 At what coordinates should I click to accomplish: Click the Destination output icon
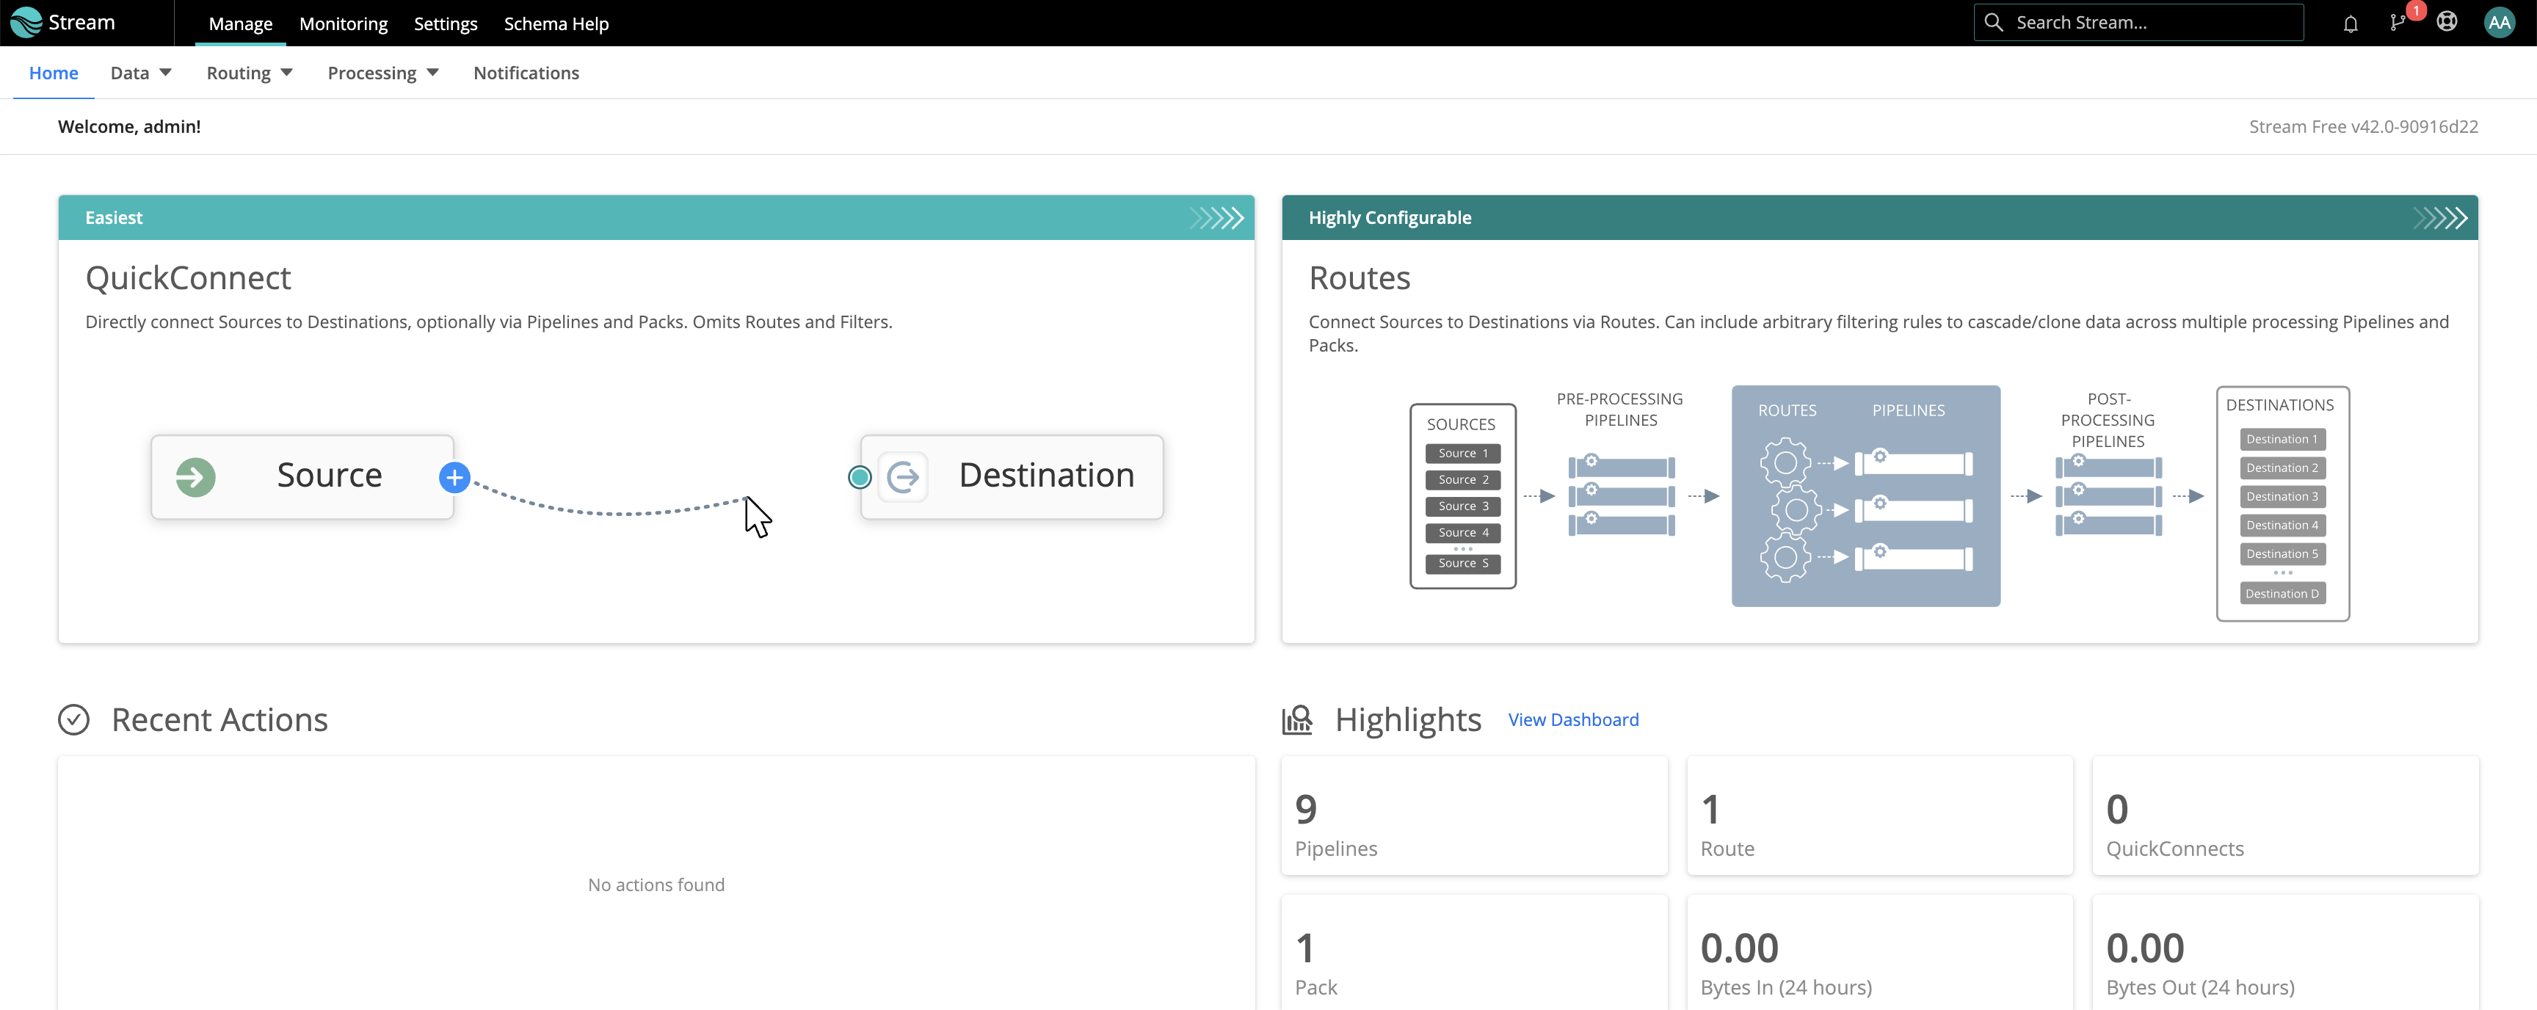[903, 476]
